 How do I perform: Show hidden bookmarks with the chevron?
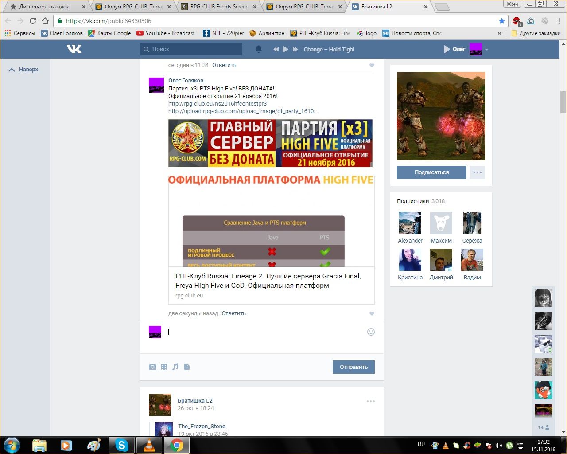click(500, 33)
